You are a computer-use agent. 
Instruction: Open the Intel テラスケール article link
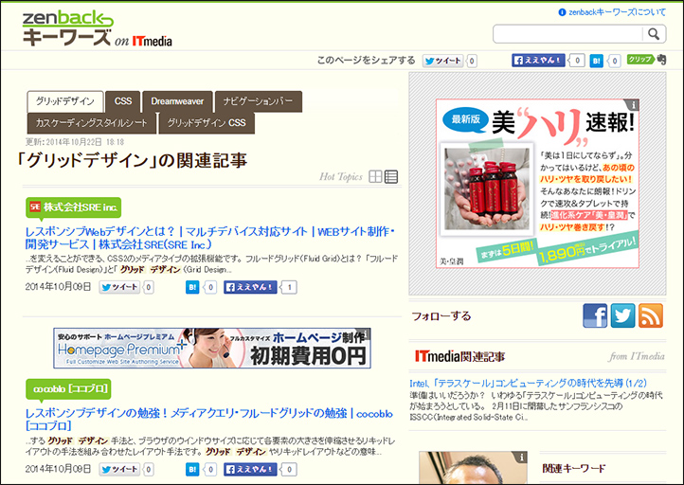(529, 383)
